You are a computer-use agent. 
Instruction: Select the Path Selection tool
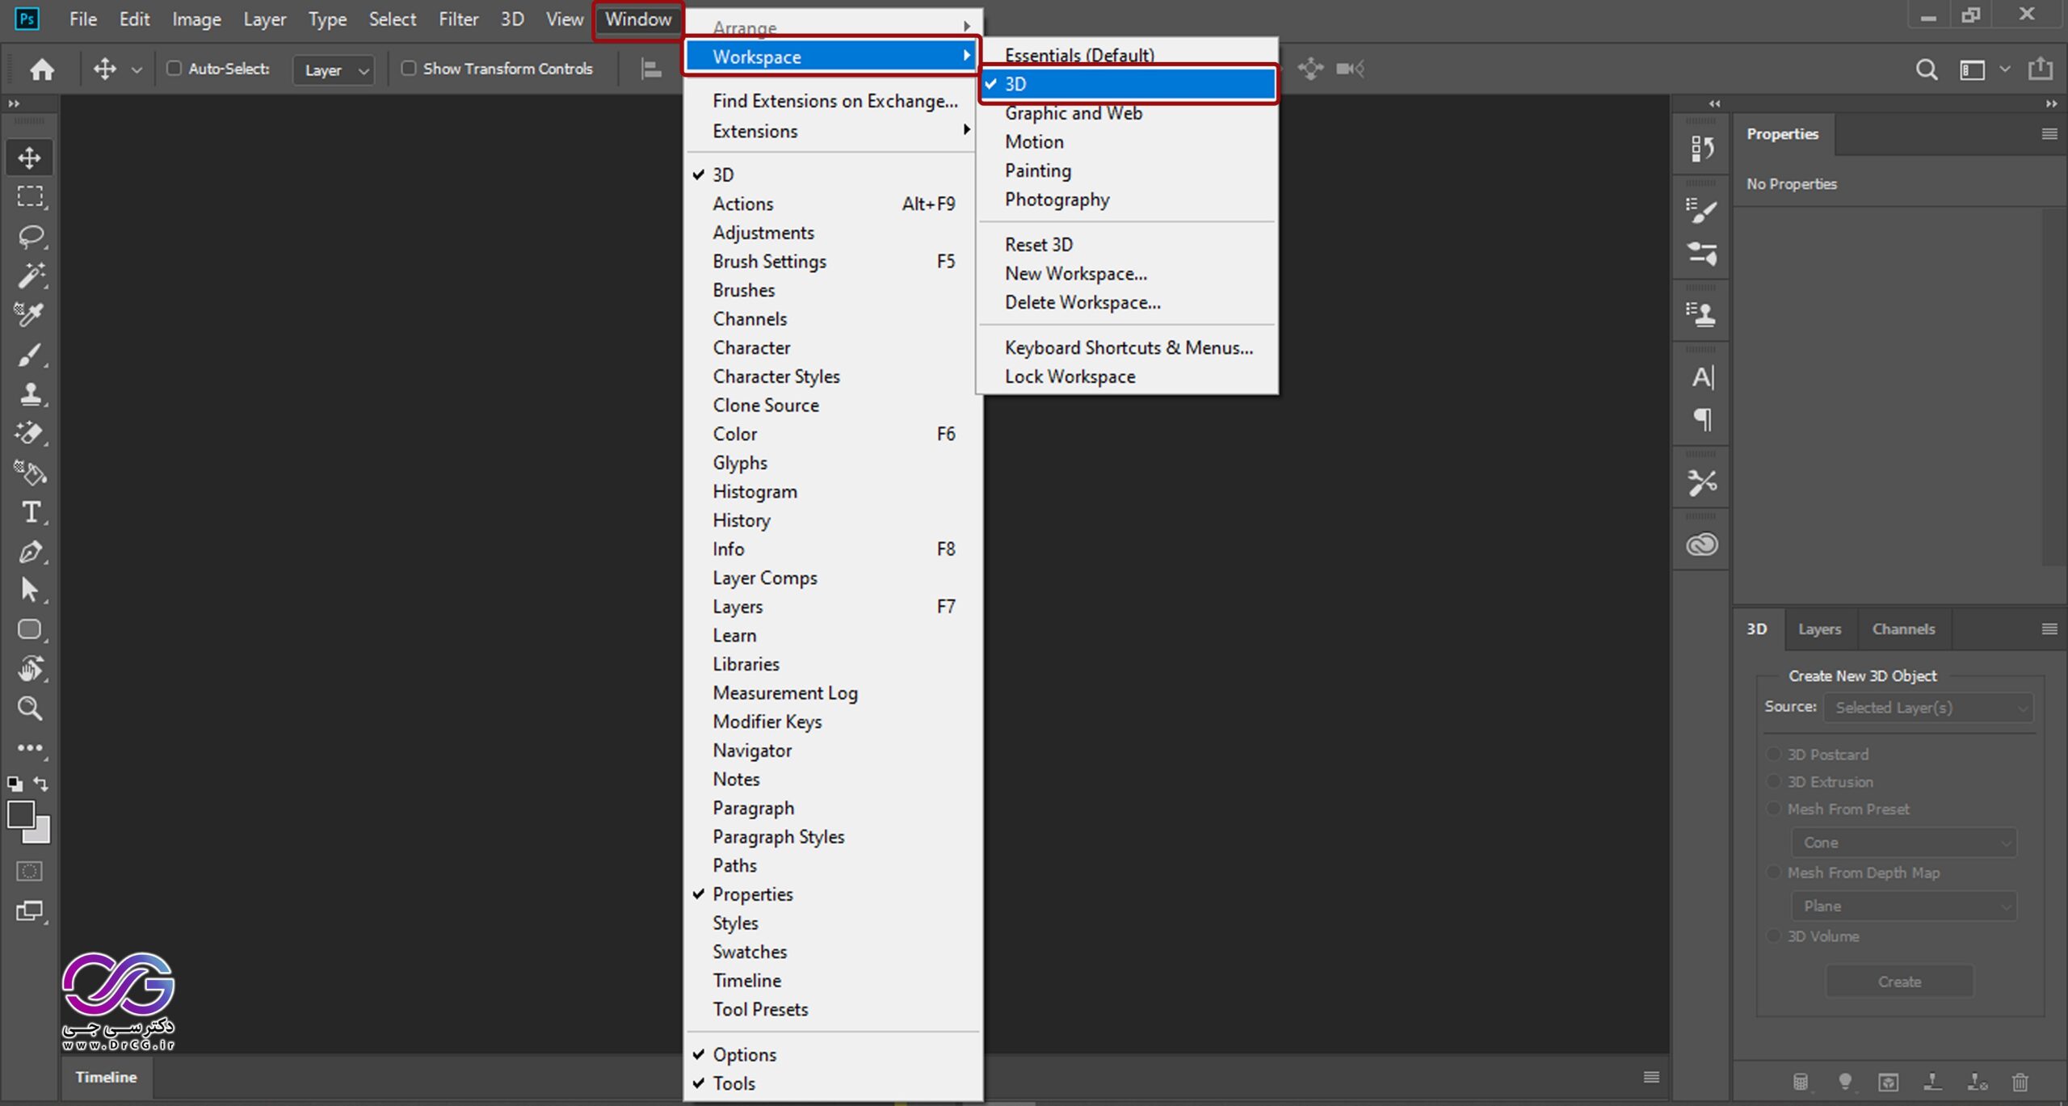(x=30, y=590)
